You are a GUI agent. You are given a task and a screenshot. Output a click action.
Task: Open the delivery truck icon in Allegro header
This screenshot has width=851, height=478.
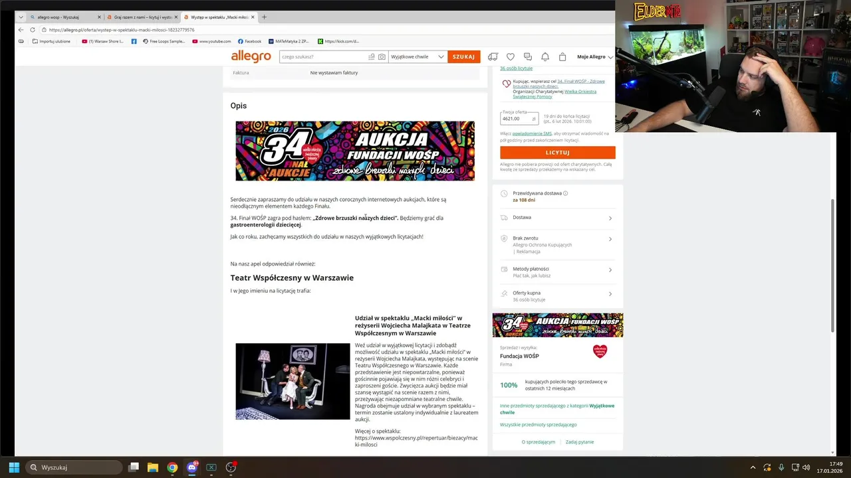[x=493, y=57]
